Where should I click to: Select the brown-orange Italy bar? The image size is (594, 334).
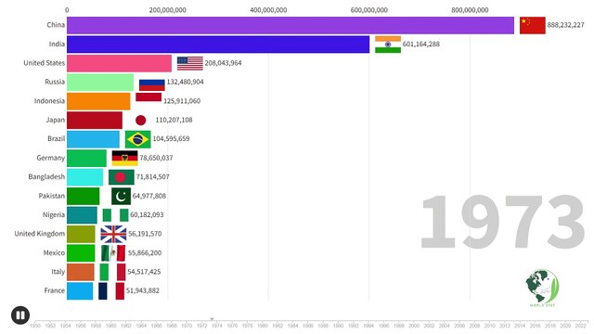(81, 272)
